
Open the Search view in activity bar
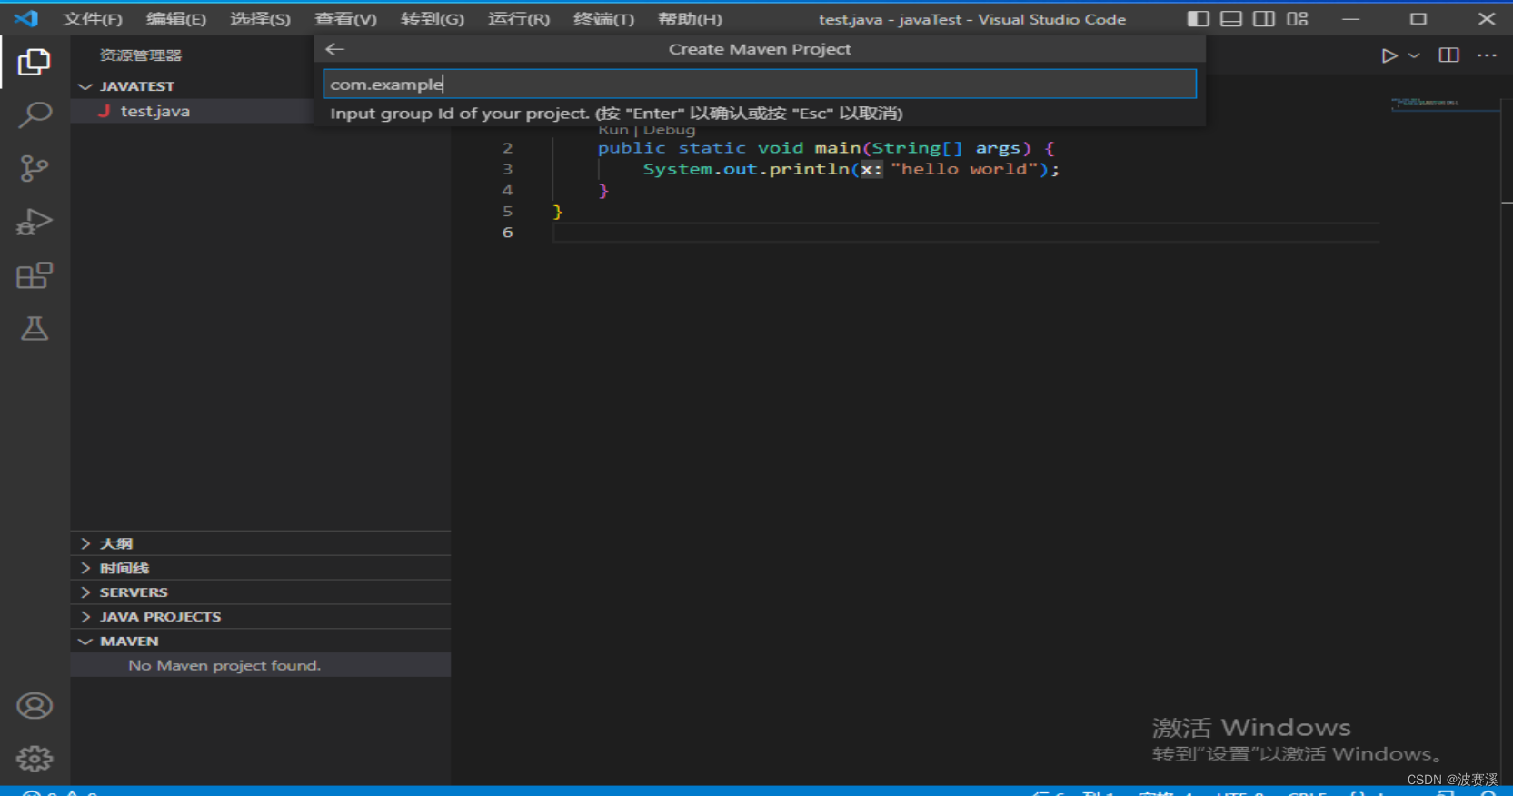click(35, 114)
